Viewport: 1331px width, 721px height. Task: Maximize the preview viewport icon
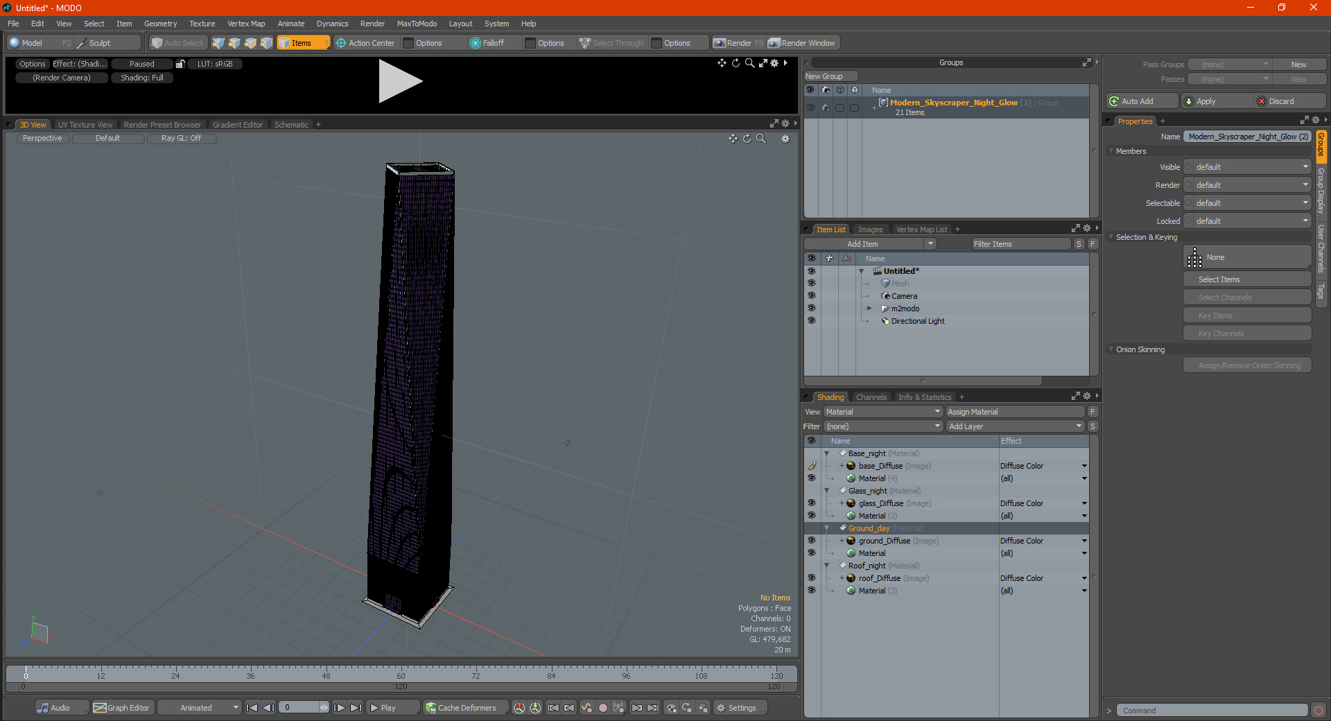click(763, 63)
